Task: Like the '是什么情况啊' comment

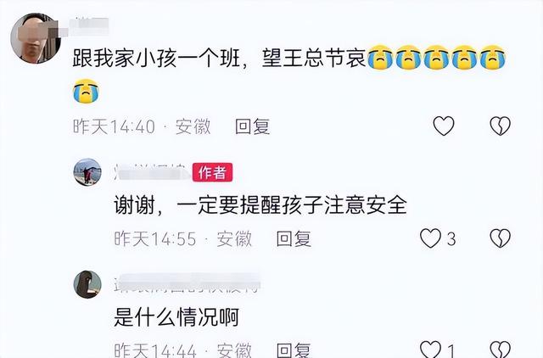Action: click(430, 349)
